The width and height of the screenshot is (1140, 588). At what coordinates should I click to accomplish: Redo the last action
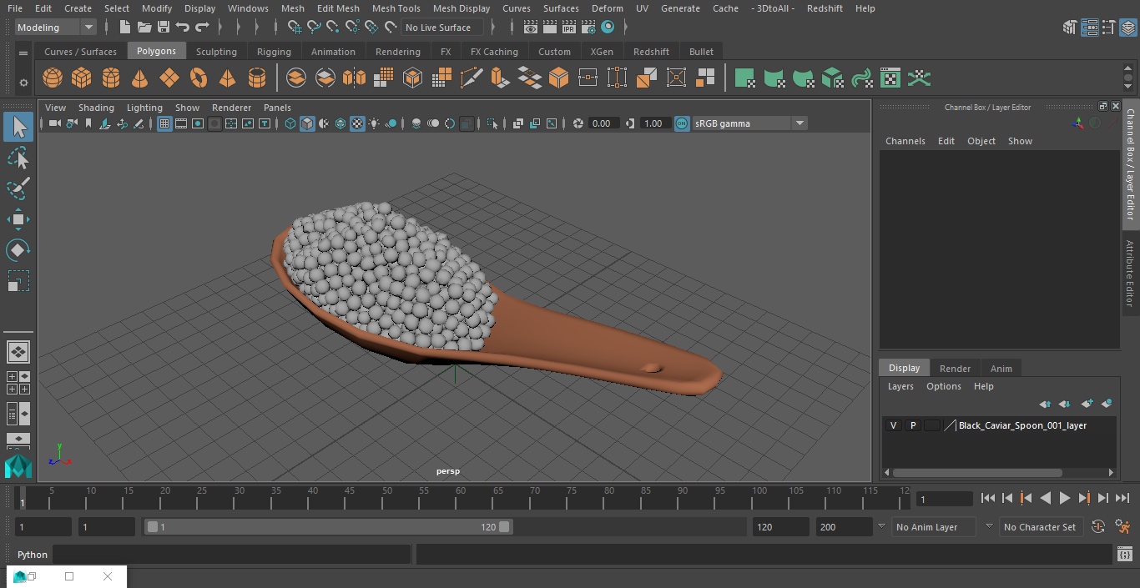click(202, 28)
